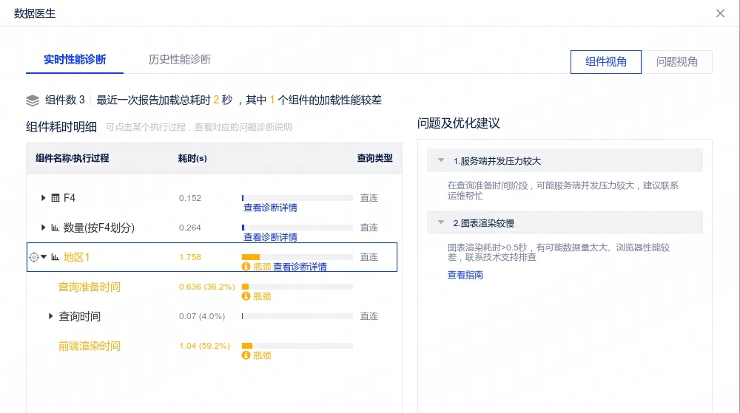
Task: Switch to 问题视角 view
Action: (x=676, y=62)
